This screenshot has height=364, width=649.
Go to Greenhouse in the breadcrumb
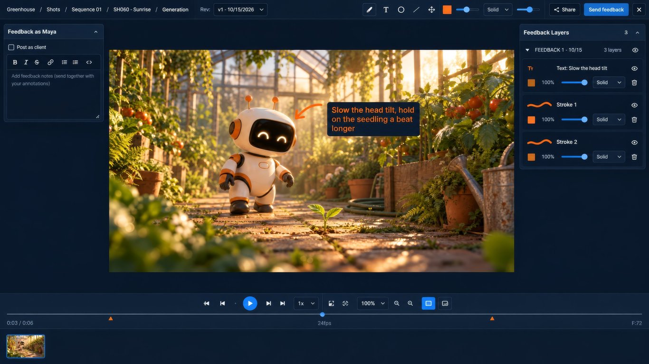tap(21, 9)
